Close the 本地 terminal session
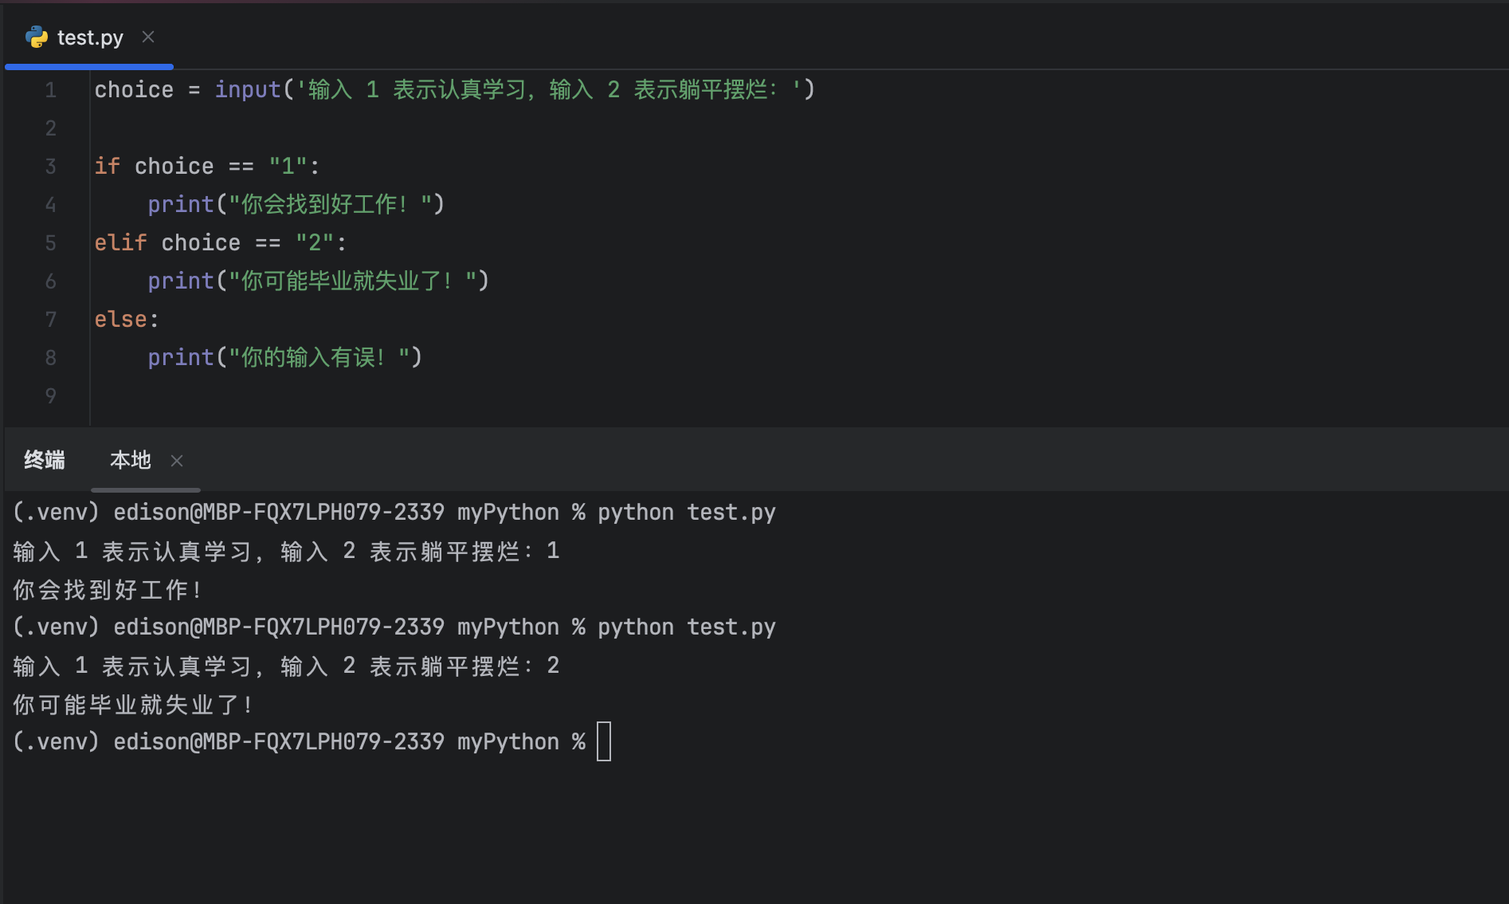 (176, 461)
